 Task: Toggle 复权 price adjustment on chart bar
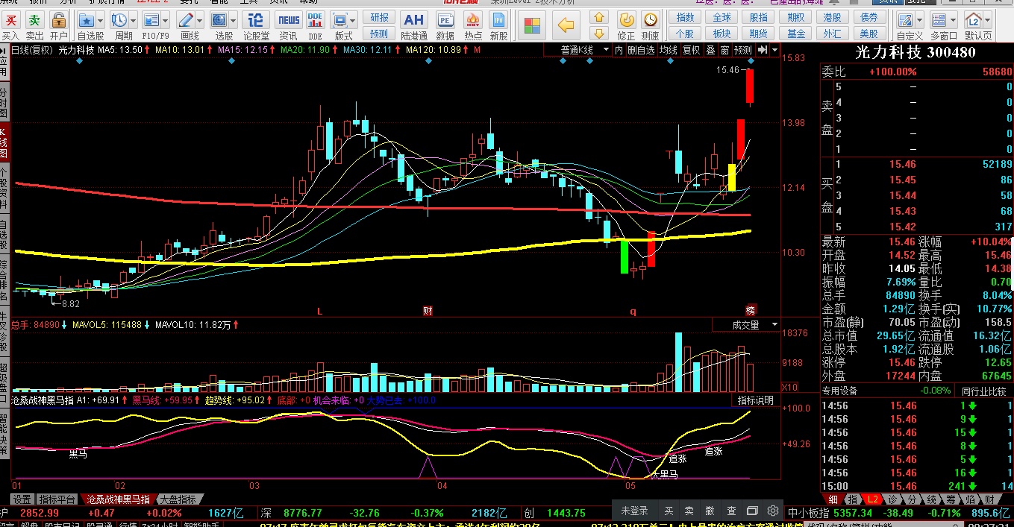[x=692, y=50]
